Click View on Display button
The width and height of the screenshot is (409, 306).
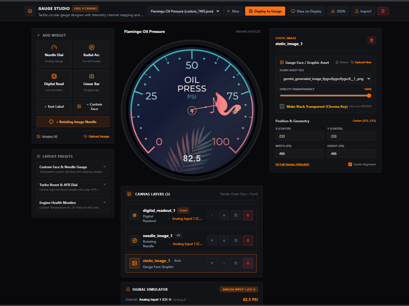coord(306,11)
